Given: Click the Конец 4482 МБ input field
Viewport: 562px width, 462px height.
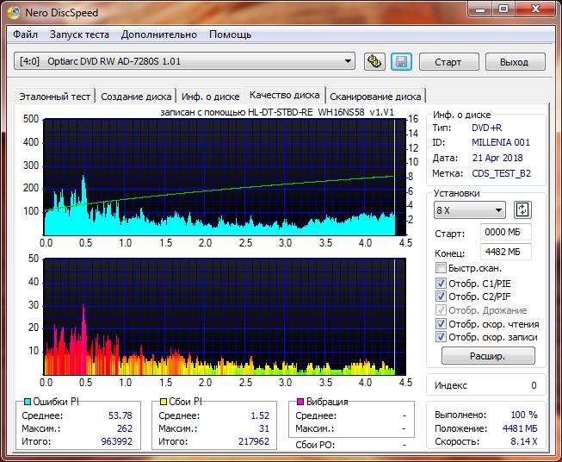Looking at the screenshot, I should coord(506,252).
